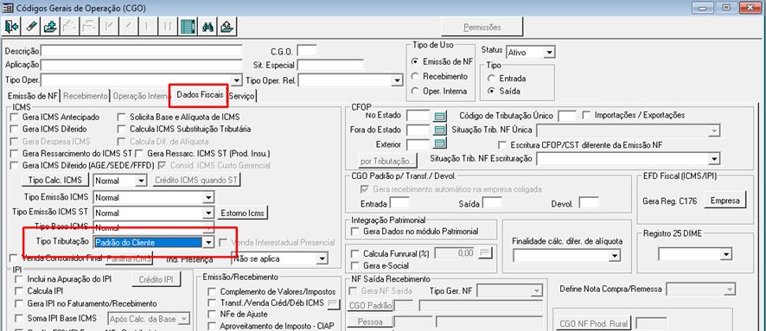Click the grayed last-record navigation icon
Viewport: 766px width, 331px height.
(x=168, y=27)
